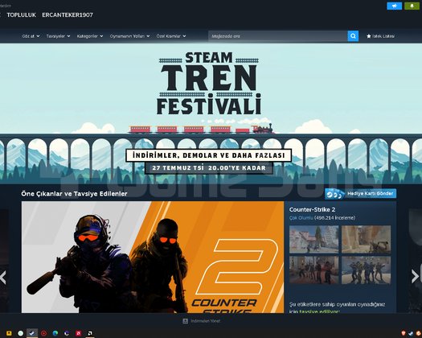
Task: Go to previous featured game with left arrow
Action: pos(3,278)
